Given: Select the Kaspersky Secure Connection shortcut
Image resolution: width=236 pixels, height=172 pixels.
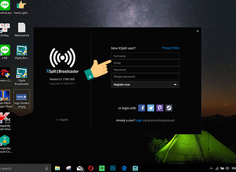Looking at the screenshot, I should tap(6, 144).
